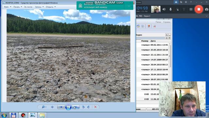Open Bandicam settings gear
Viewport: 209px width, 118px height.
click(186, 2)
